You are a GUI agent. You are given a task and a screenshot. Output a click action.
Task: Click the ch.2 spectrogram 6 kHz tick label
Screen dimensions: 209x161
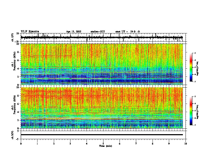tap(18, 104)
